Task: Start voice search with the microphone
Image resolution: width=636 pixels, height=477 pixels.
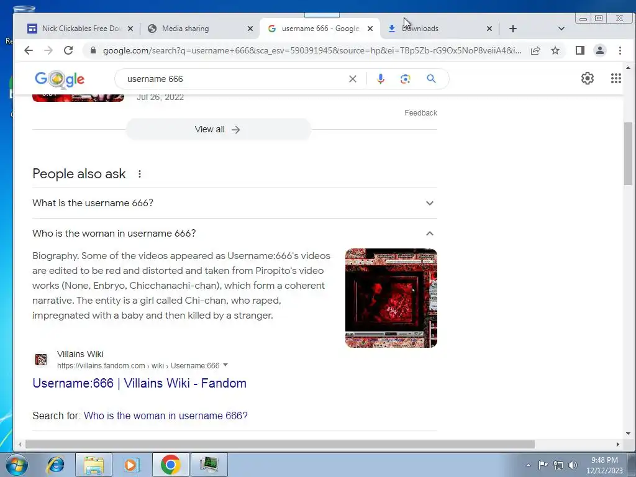Action: tap(381, 79)
